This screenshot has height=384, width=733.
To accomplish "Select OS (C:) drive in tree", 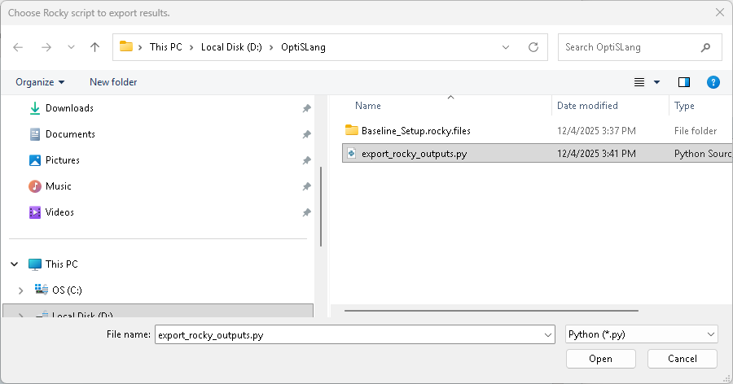I will pos(67,290).
